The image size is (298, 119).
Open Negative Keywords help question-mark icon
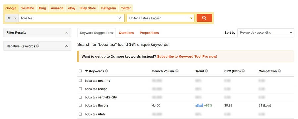point(38,46)
